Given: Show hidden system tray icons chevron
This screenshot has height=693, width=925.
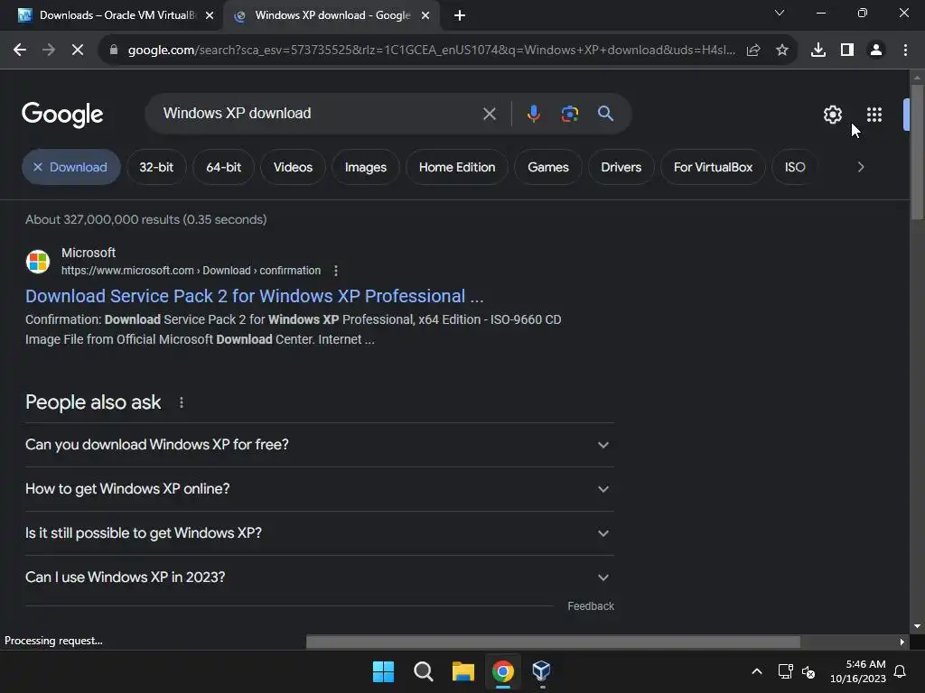Looking at the screenshot, I should (x=757, y=671).
